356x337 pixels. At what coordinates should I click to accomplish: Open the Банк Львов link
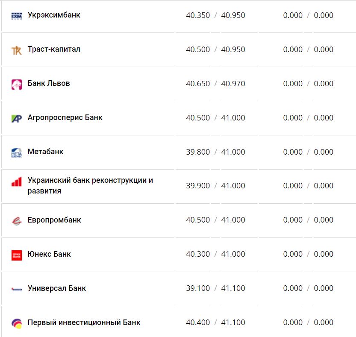tap(49, 84)
